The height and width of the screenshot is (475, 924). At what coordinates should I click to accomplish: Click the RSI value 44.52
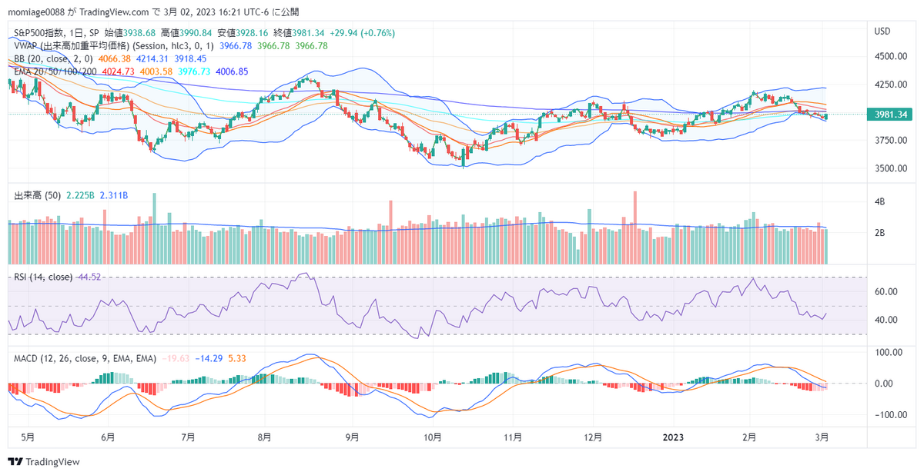click(x=89, y=277)
